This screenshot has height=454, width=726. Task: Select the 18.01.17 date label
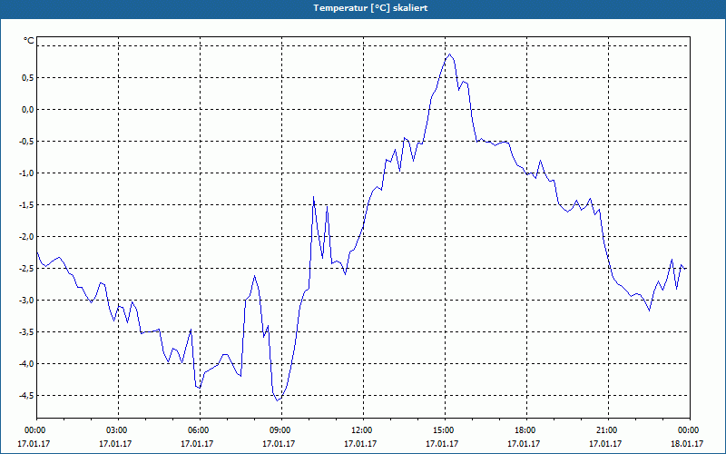688,444
